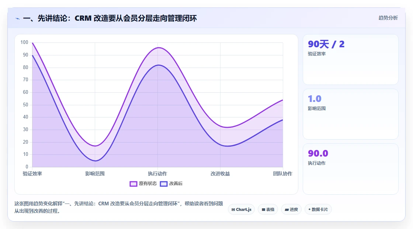Click the chart description paragraph below
413x229 pixels.
coord(118,207)
